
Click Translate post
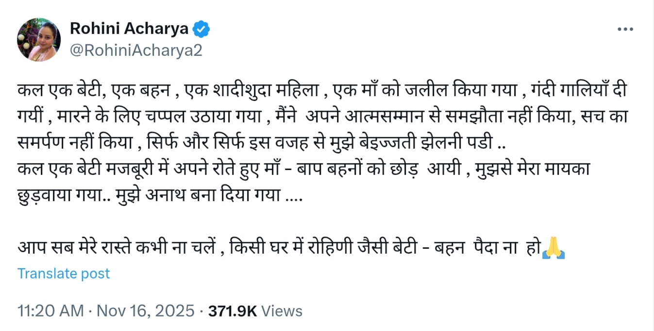64,273
